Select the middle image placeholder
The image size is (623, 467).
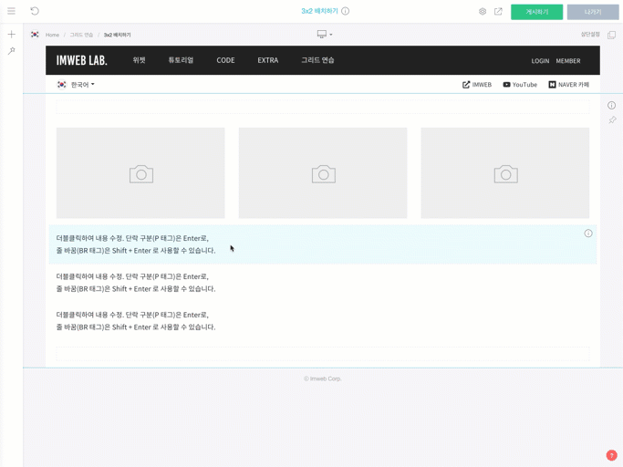tap(323, 173)
